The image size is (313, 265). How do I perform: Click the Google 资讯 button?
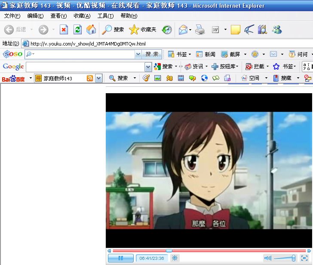(194, 67)
